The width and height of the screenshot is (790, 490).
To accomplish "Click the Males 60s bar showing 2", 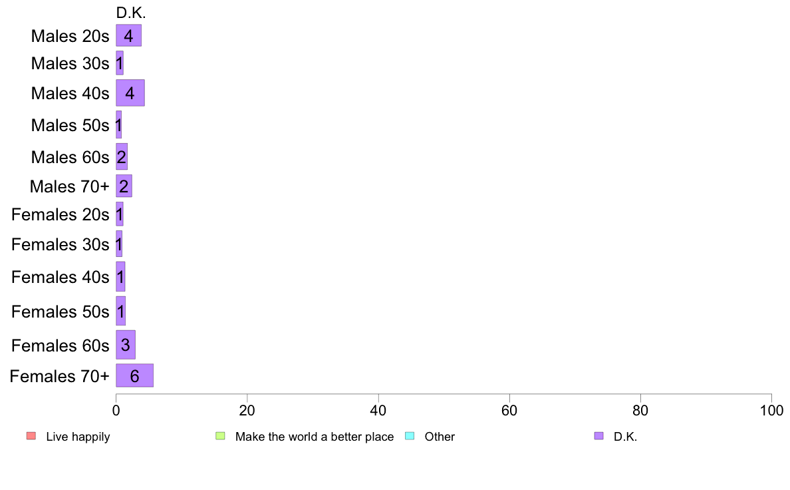I will tap(122, 156).
